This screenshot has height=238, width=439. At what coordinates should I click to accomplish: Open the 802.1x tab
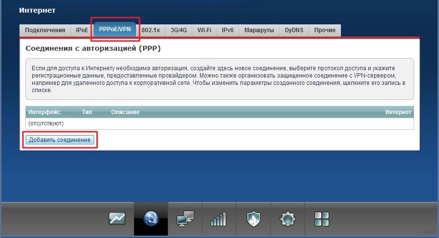point(151,30)
